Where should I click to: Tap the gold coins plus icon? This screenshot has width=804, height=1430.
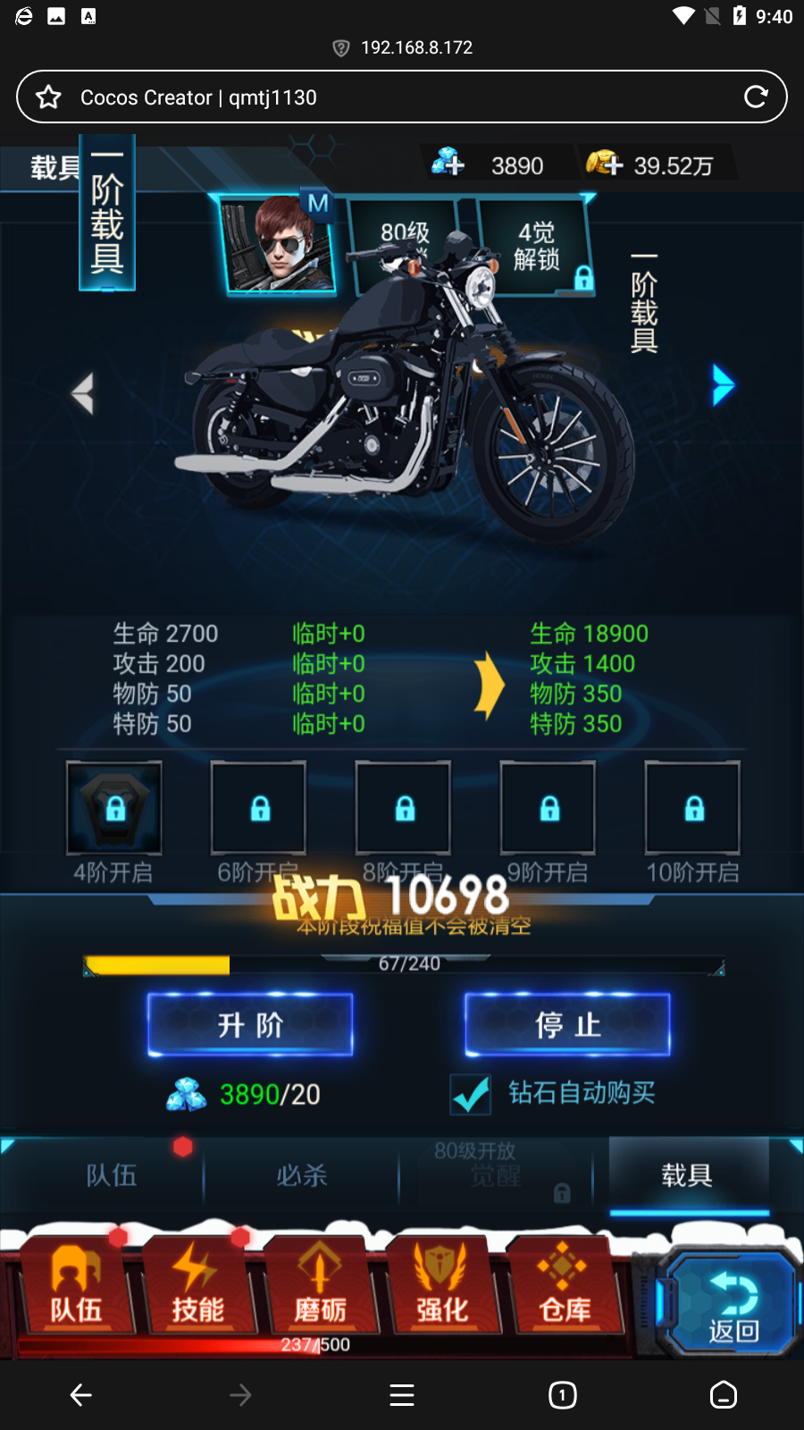(x=604, y=163)
